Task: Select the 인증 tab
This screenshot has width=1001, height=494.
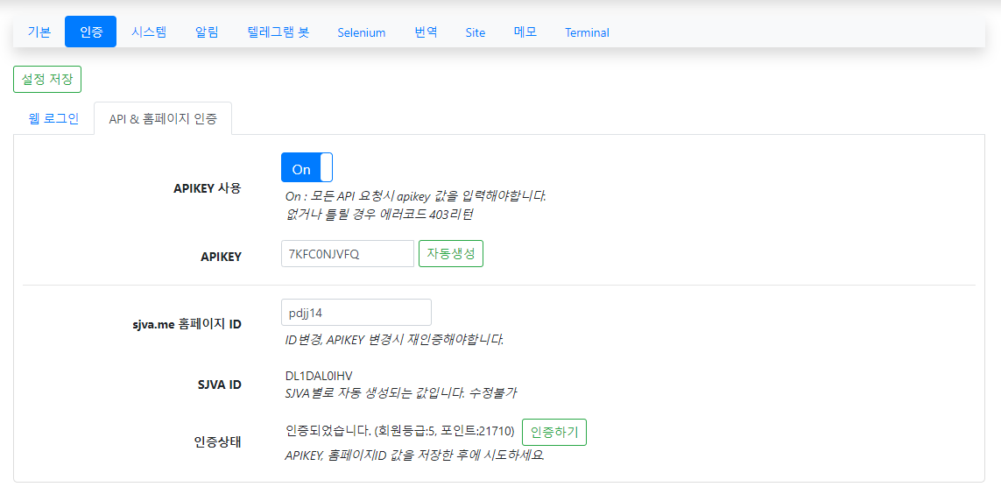Action: pos(90,32)
